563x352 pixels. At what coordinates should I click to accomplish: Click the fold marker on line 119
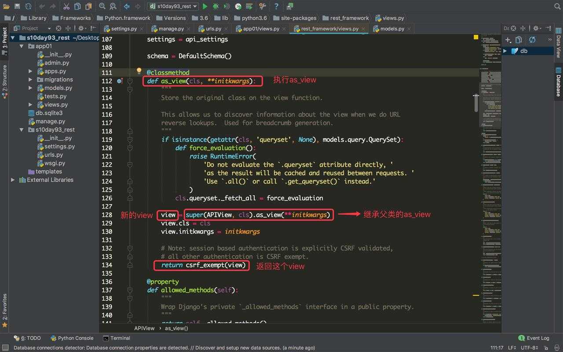[130, 139]
